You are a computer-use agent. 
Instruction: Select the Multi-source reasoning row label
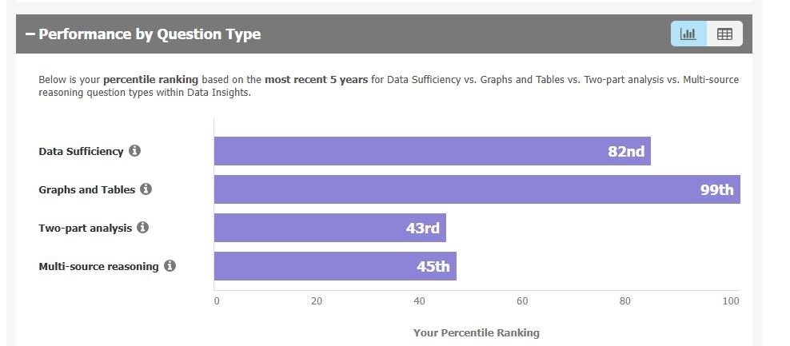click(98, 267)
